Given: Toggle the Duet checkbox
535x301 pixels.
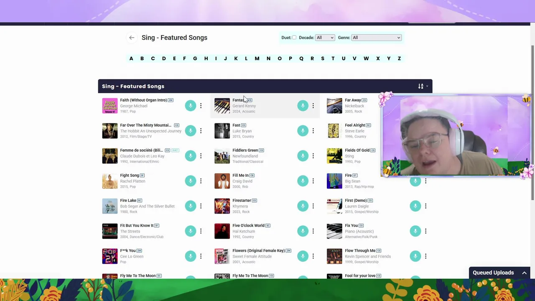Looking at the screenshot, I should click(x=294, y=38).
